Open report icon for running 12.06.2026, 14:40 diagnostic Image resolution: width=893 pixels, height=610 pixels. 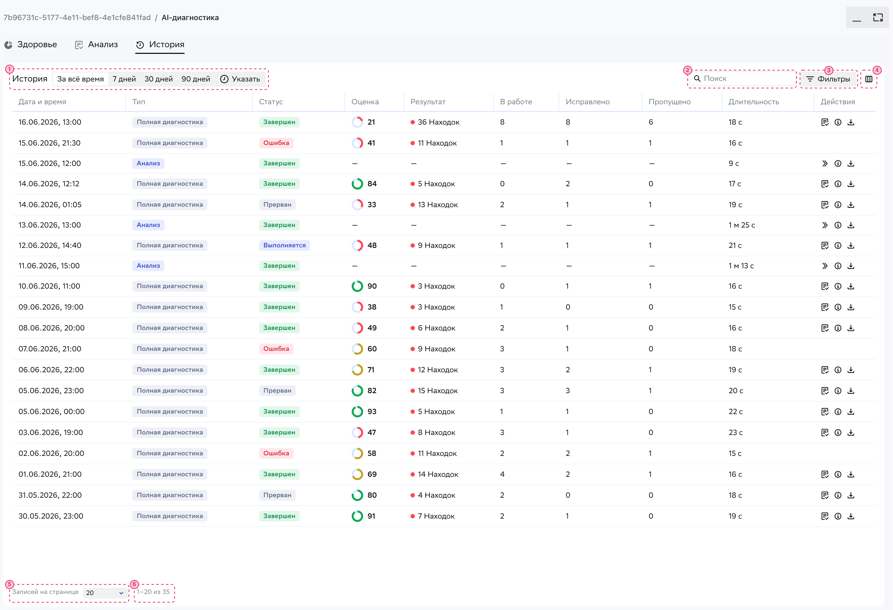[x=825, y=245]
